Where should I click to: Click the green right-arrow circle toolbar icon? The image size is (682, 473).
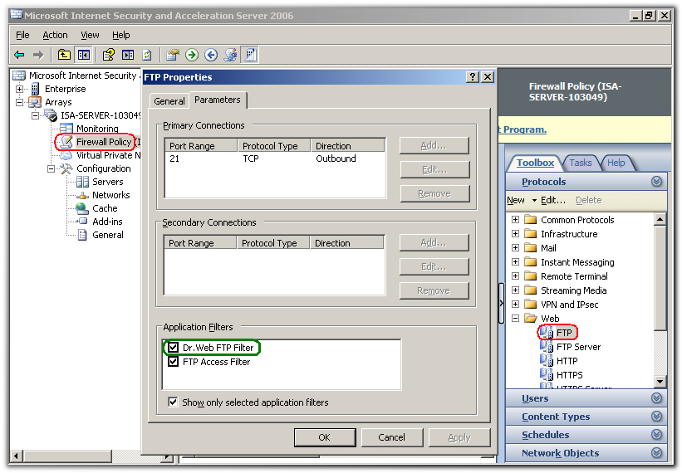click(x=192, y=55)
